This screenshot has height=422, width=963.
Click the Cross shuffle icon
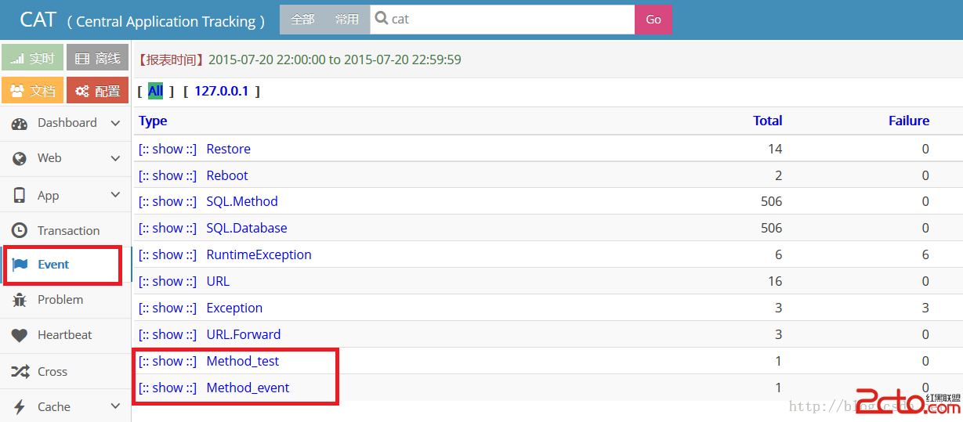click(x=20, y=371)
